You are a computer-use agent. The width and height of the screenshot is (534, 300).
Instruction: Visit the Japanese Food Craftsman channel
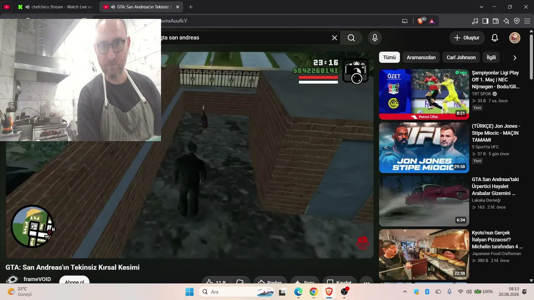pos(496,254)
